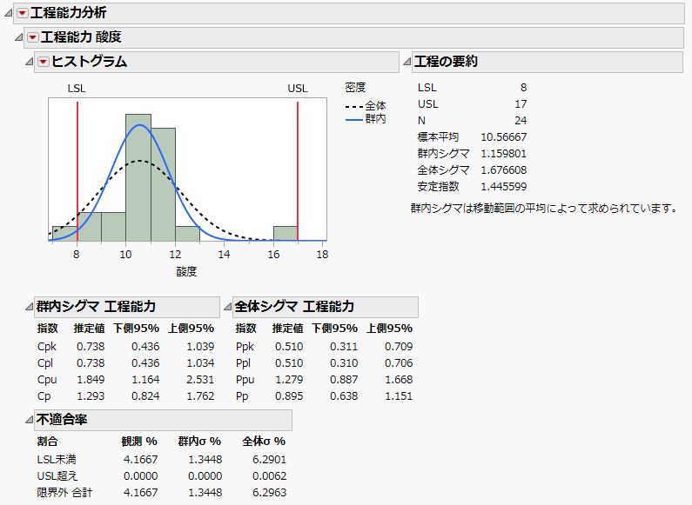Click the 標本平均 value 10.56667

coord(504,137)
